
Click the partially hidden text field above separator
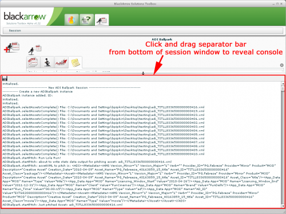(x=155, y=71)
